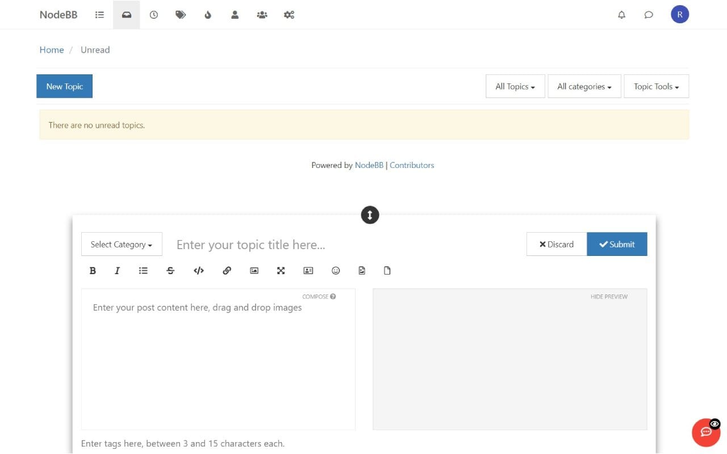Insert a link in the post composer

pos(227,271)
